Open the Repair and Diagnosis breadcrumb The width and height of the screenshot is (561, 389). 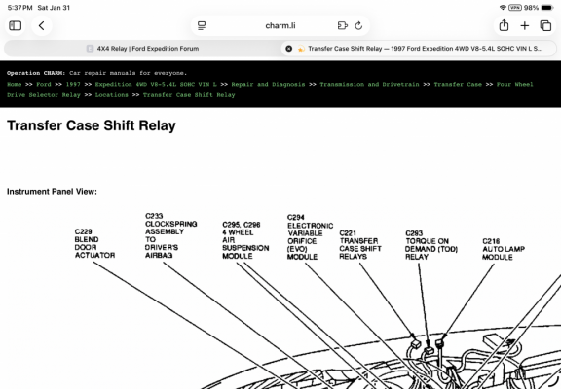[x=268, y=84]
